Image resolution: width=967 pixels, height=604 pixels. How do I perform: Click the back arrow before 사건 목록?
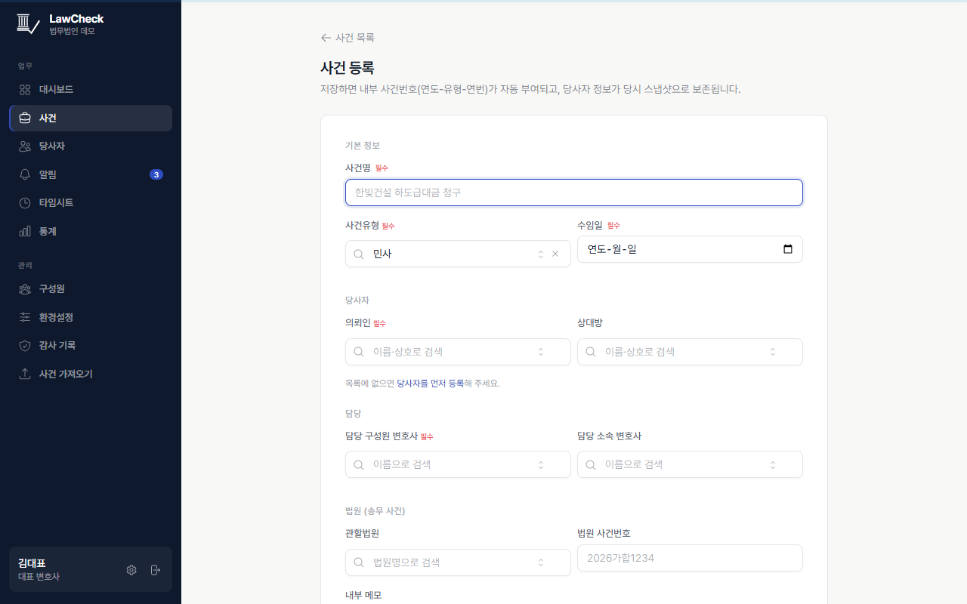326,38
